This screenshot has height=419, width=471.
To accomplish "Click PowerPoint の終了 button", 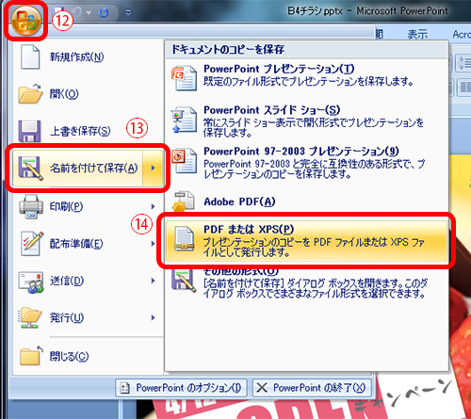I will 312,388.
